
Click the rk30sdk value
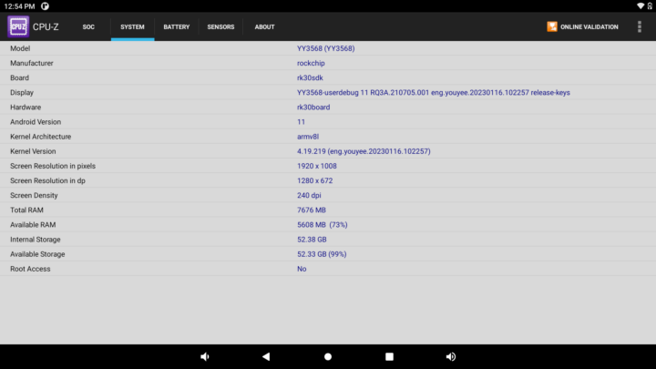tap(310, 77)
